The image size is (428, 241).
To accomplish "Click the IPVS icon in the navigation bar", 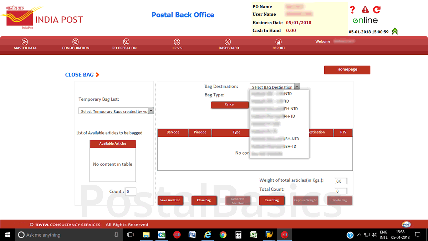I will coord(177,42).
